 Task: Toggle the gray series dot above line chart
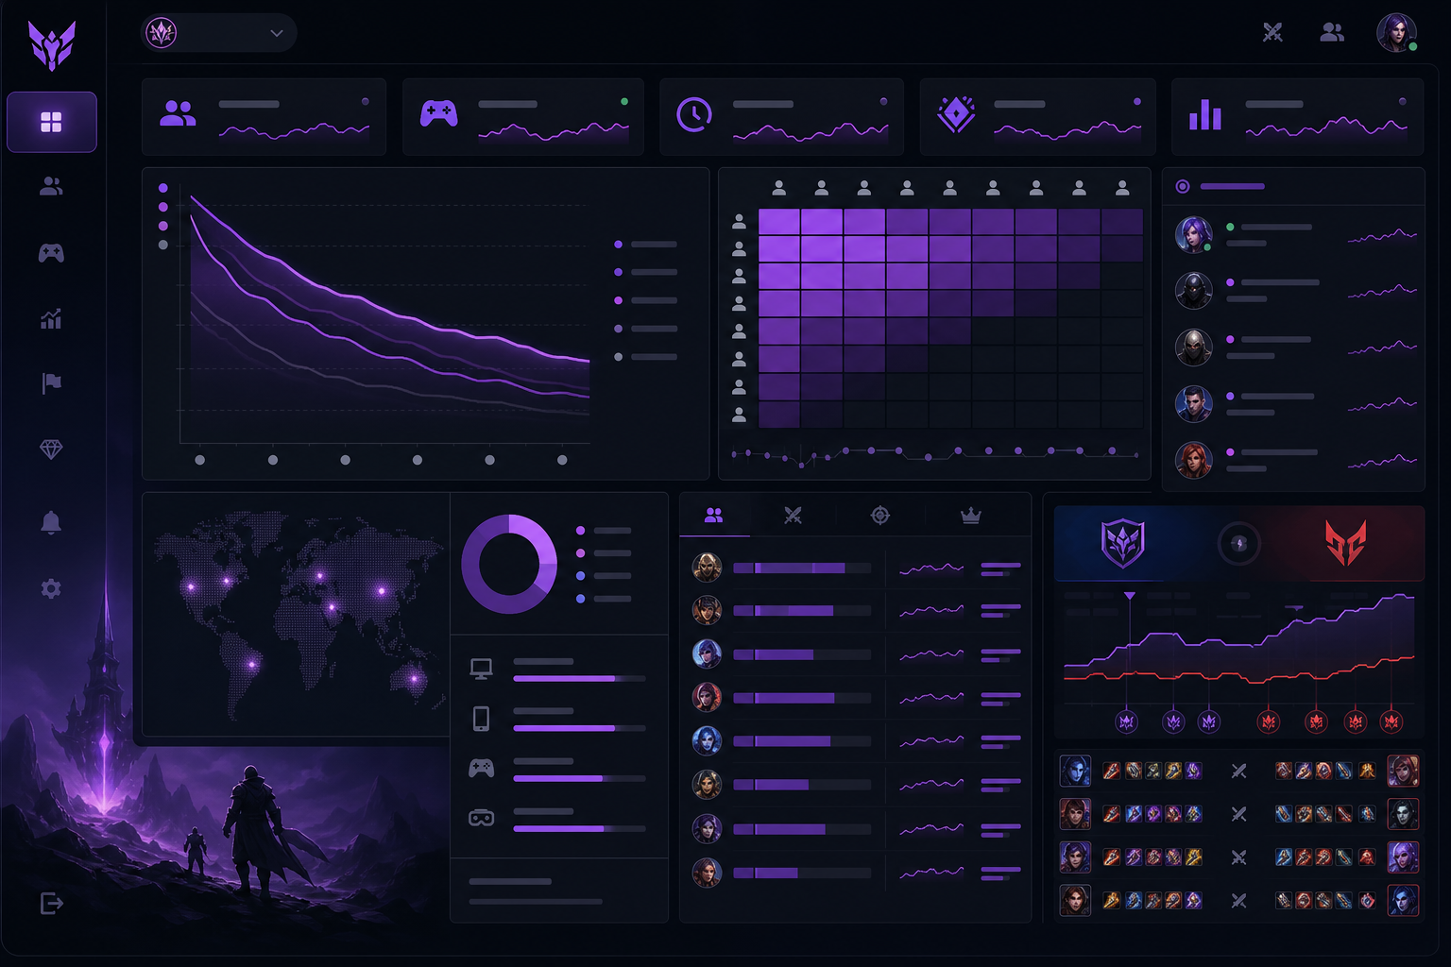click(163, 245)
